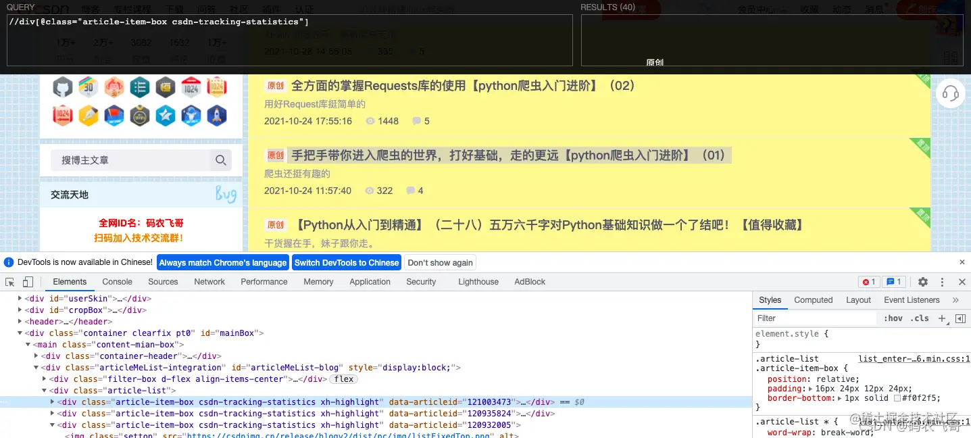Switch to the Console tab
The width and height of the screenshot is (971, 438).
tap(118, 282)
